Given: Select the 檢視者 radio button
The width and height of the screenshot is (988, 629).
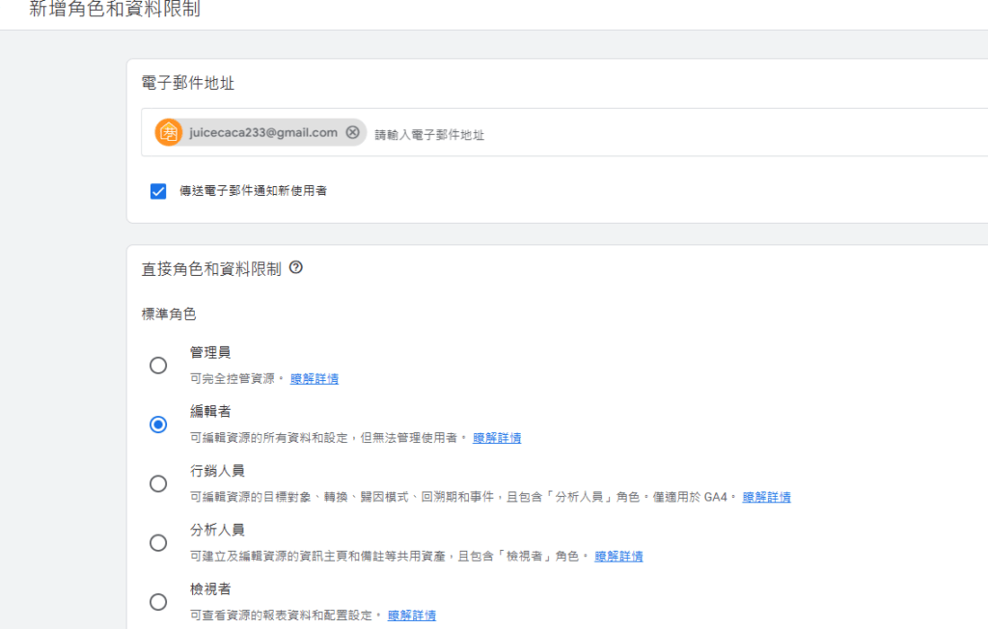Looking at the screenshot, I should 158,601.
